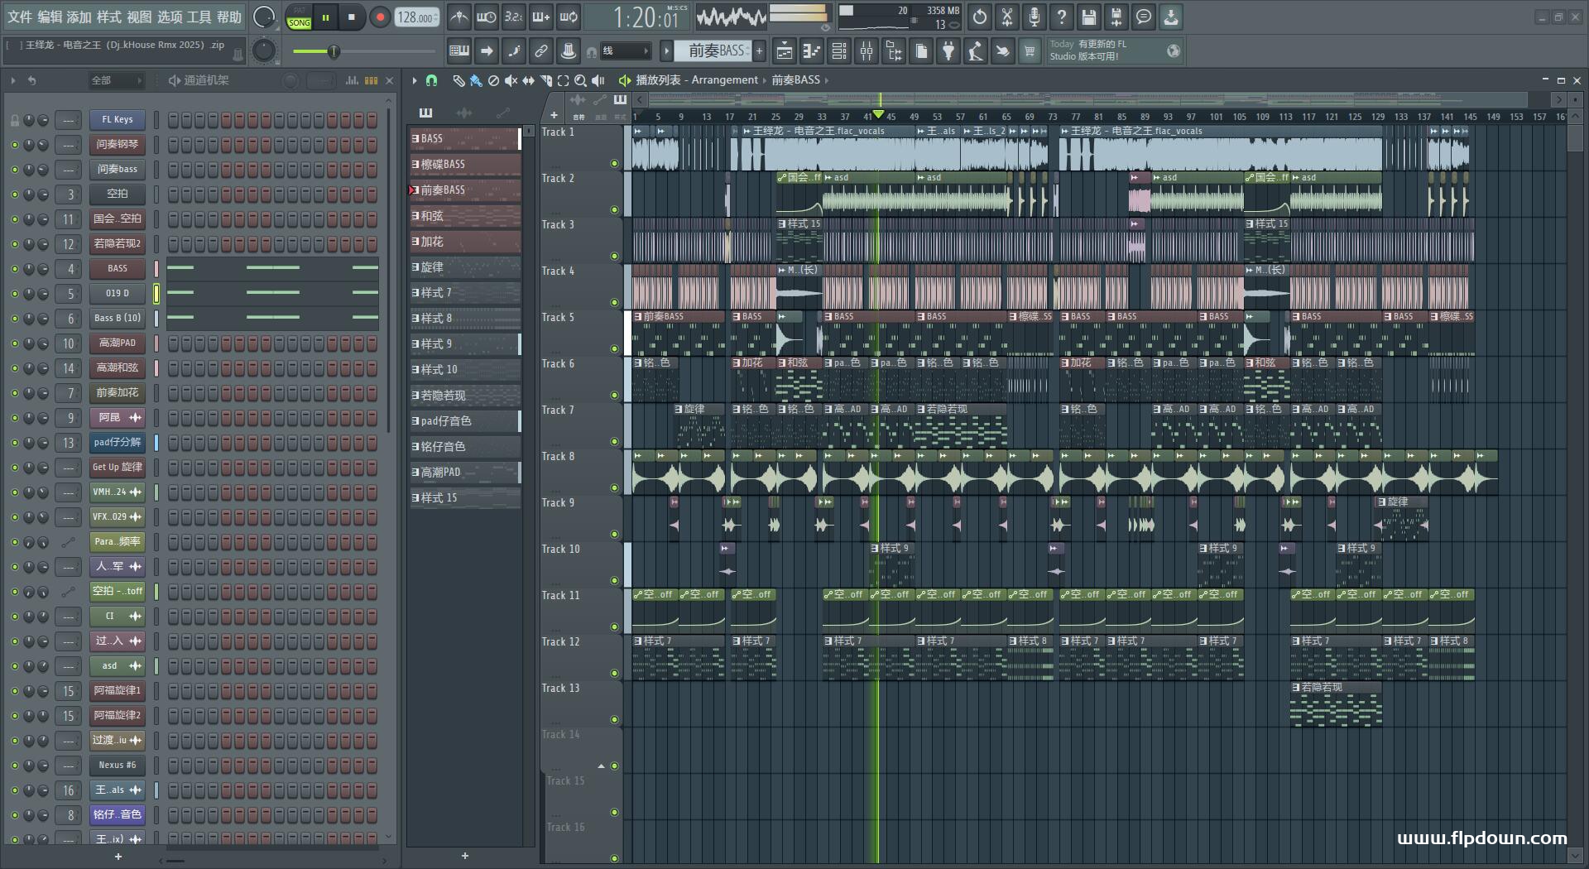Mute Track 5 in playlist
This screenshot has width=1589, height=869.
(x=614, y=348)
